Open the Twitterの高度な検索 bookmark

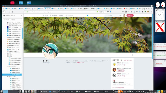coord(15,58)
